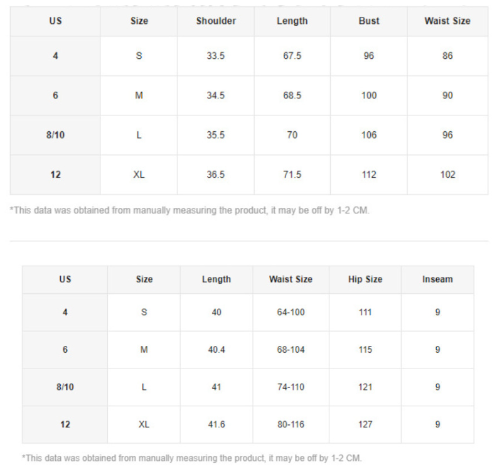
Task: Click the 64-100 waist size range
Action: pyautogui.click(x=291, y=312)
